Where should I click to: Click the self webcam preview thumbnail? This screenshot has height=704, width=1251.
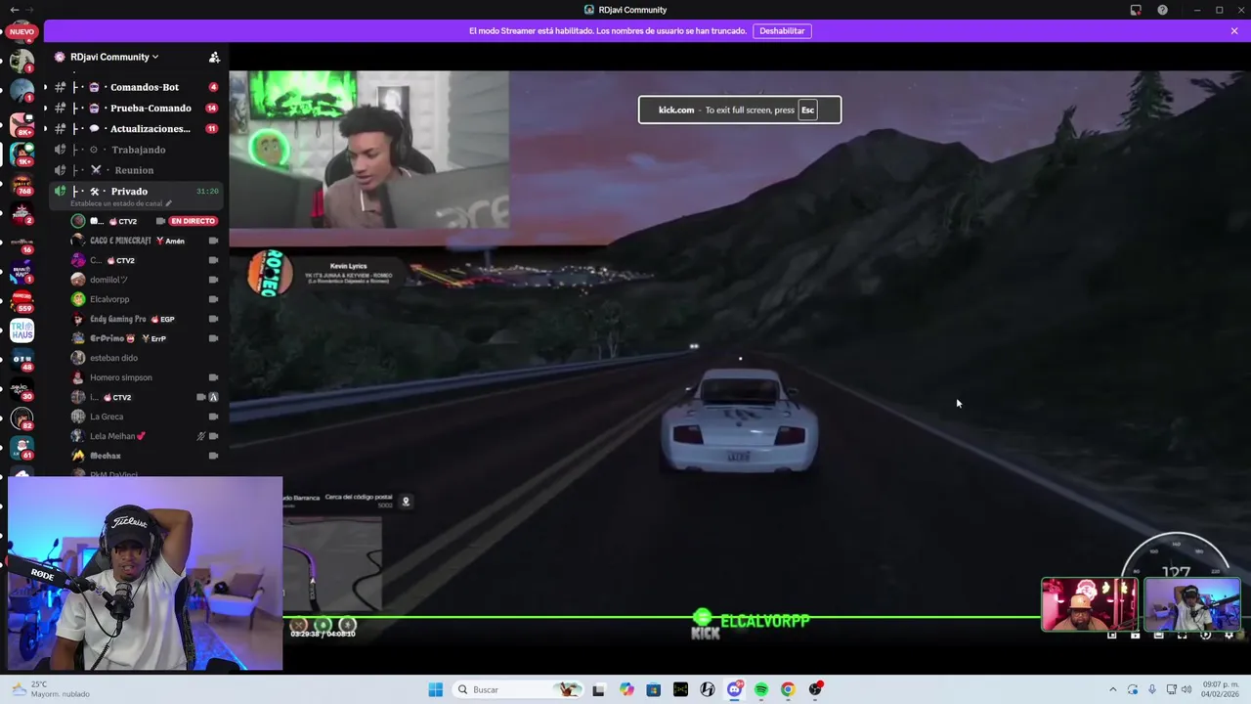pos(145,574)
